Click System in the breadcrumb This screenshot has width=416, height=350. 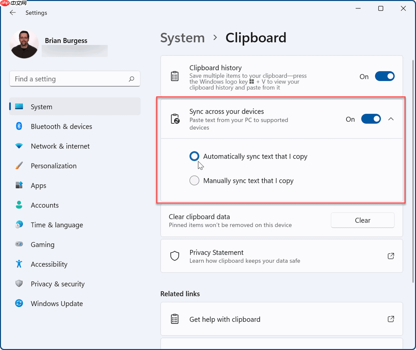pos(182,38)
